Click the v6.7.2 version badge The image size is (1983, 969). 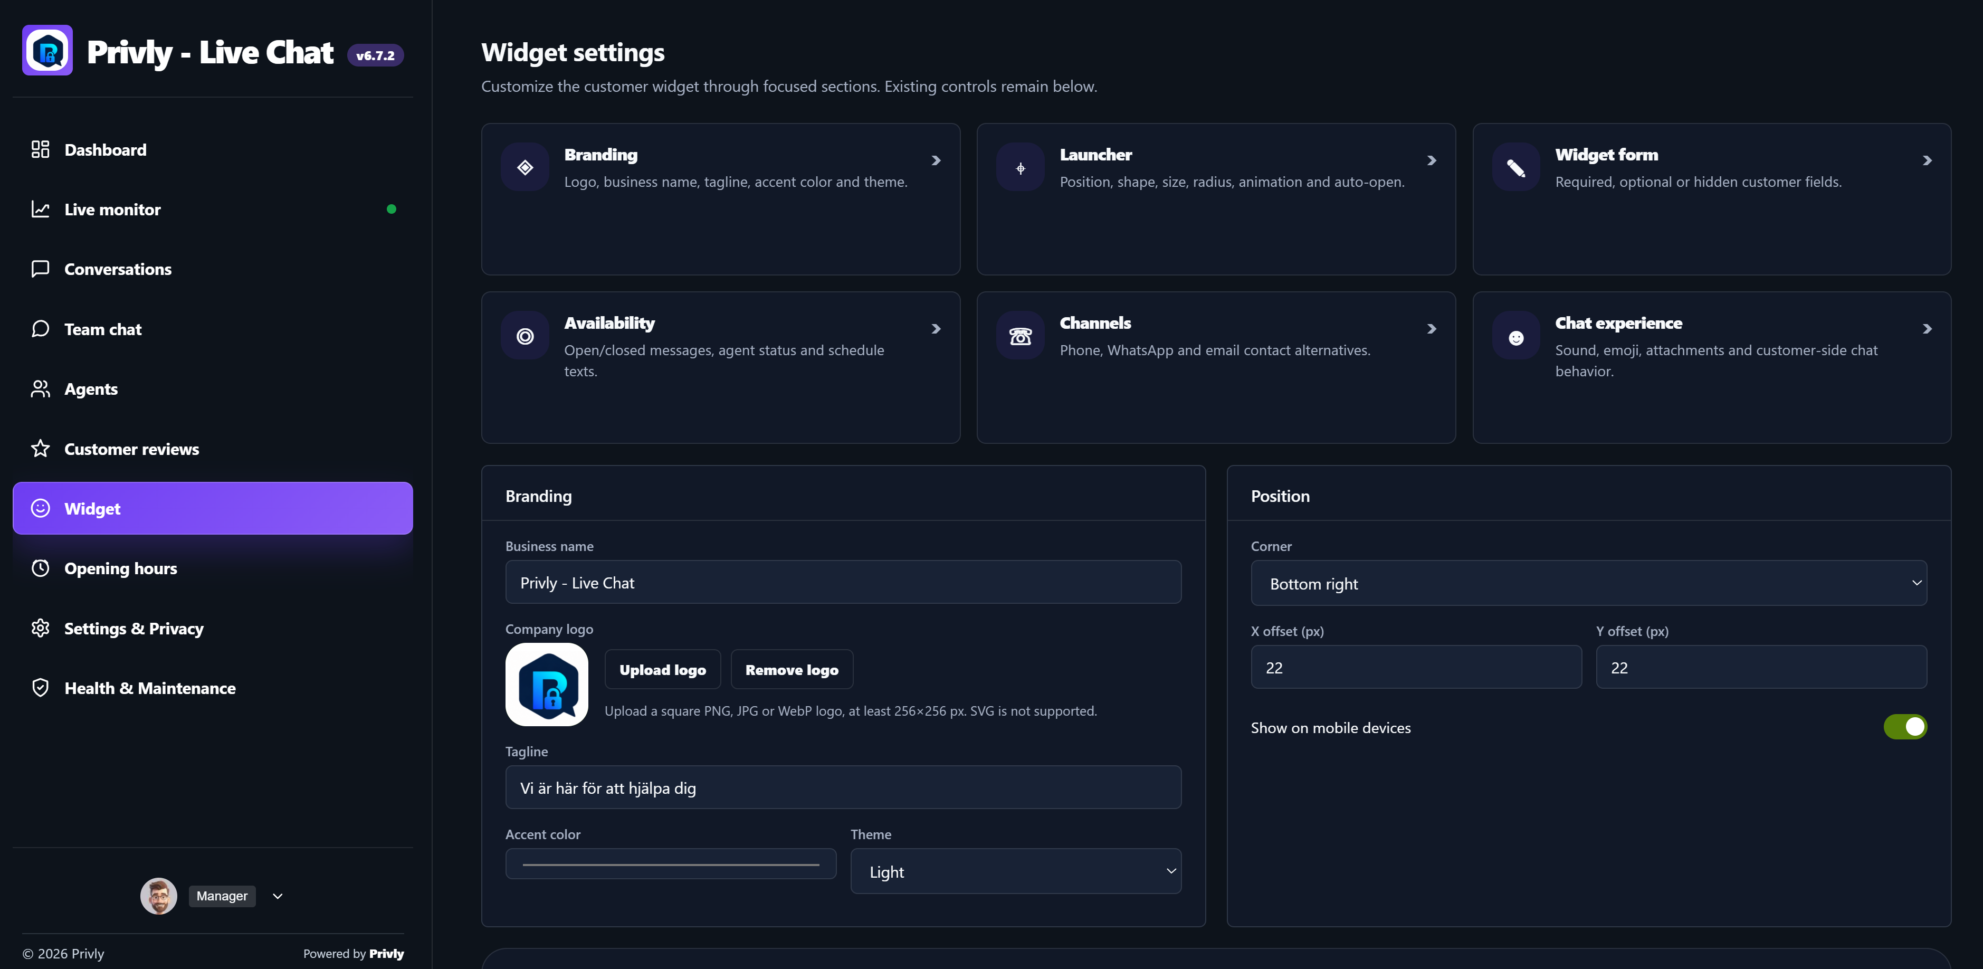(375, 55)
